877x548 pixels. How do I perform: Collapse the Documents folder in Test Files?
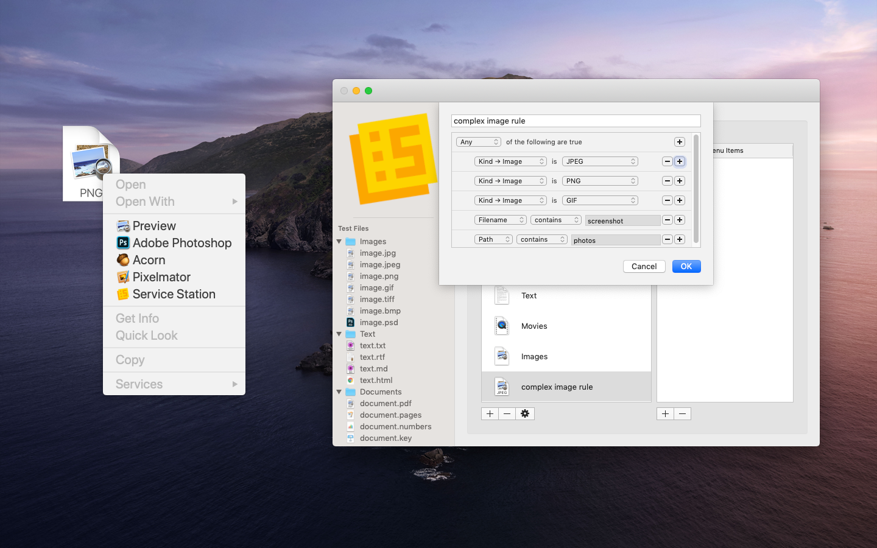(339, 392)
